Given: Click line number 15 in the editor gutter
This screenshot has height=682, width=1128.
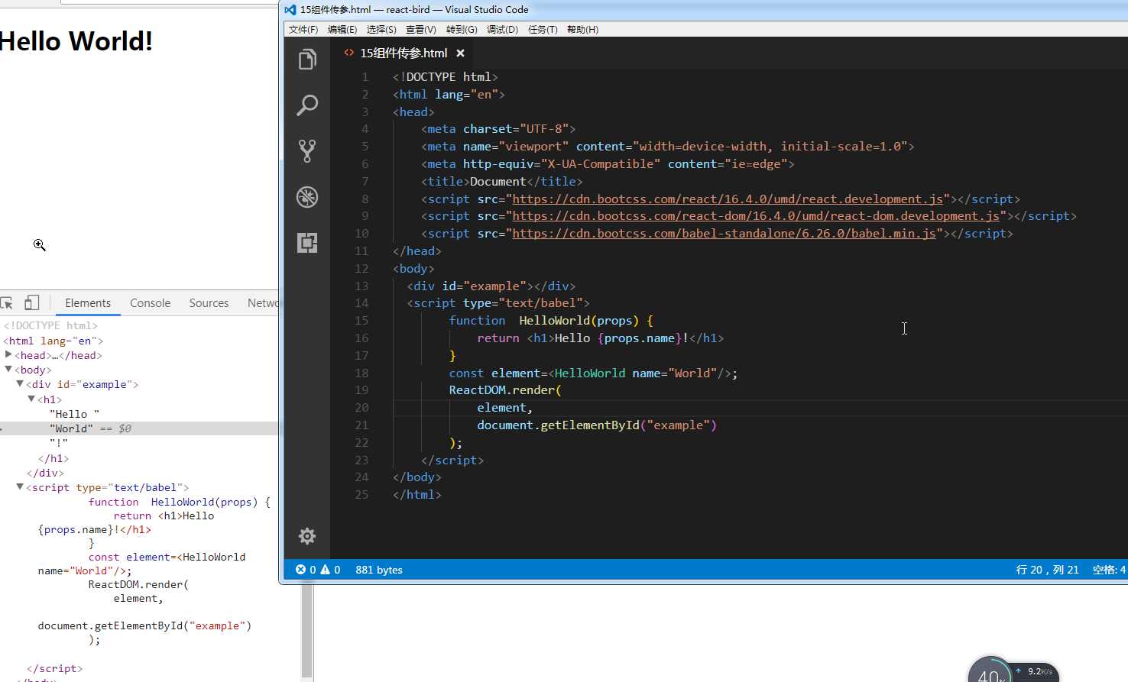Looking at the screenshot, I should [x=361, y=321].
